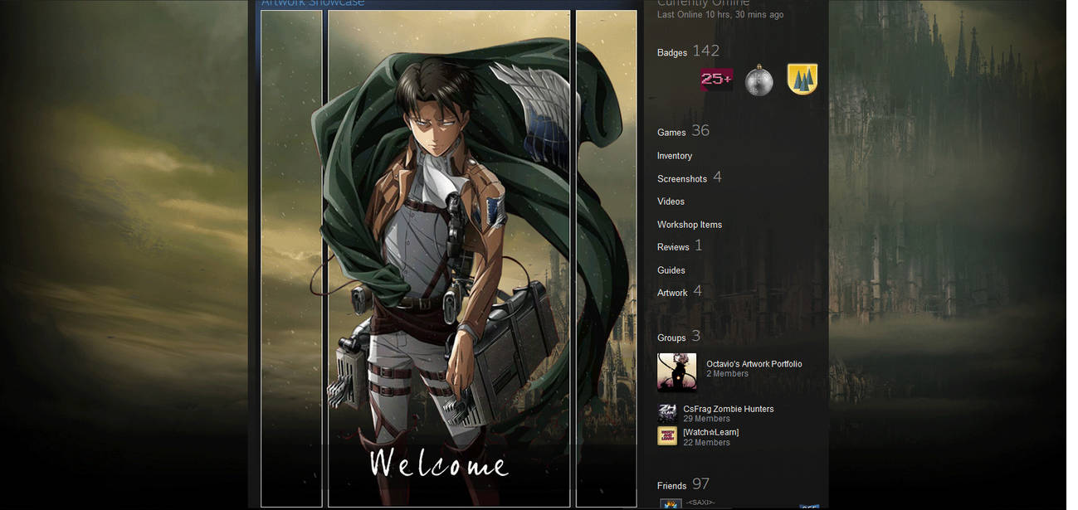Click the friends count 97
The width and height of the screenshot is (1078, 510).
pyautogui.click(x=700, y=484)
